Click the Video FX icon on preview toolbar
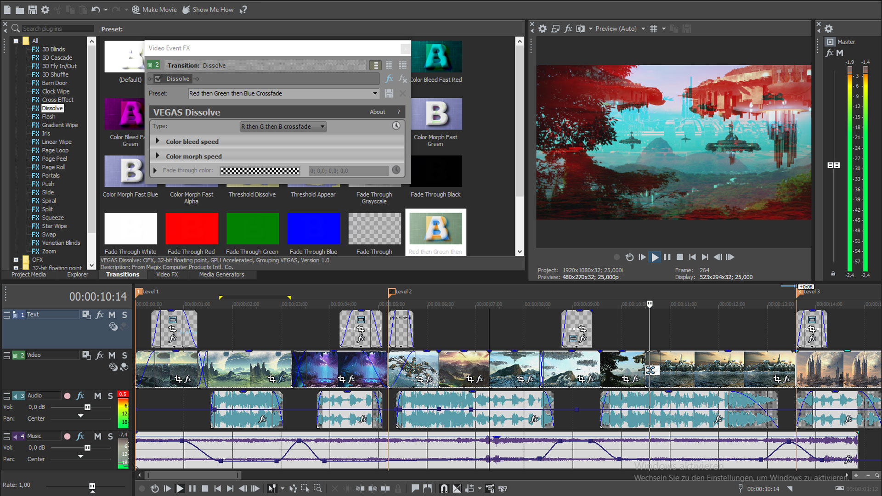882x496 pixels. [x=568, y=28]
